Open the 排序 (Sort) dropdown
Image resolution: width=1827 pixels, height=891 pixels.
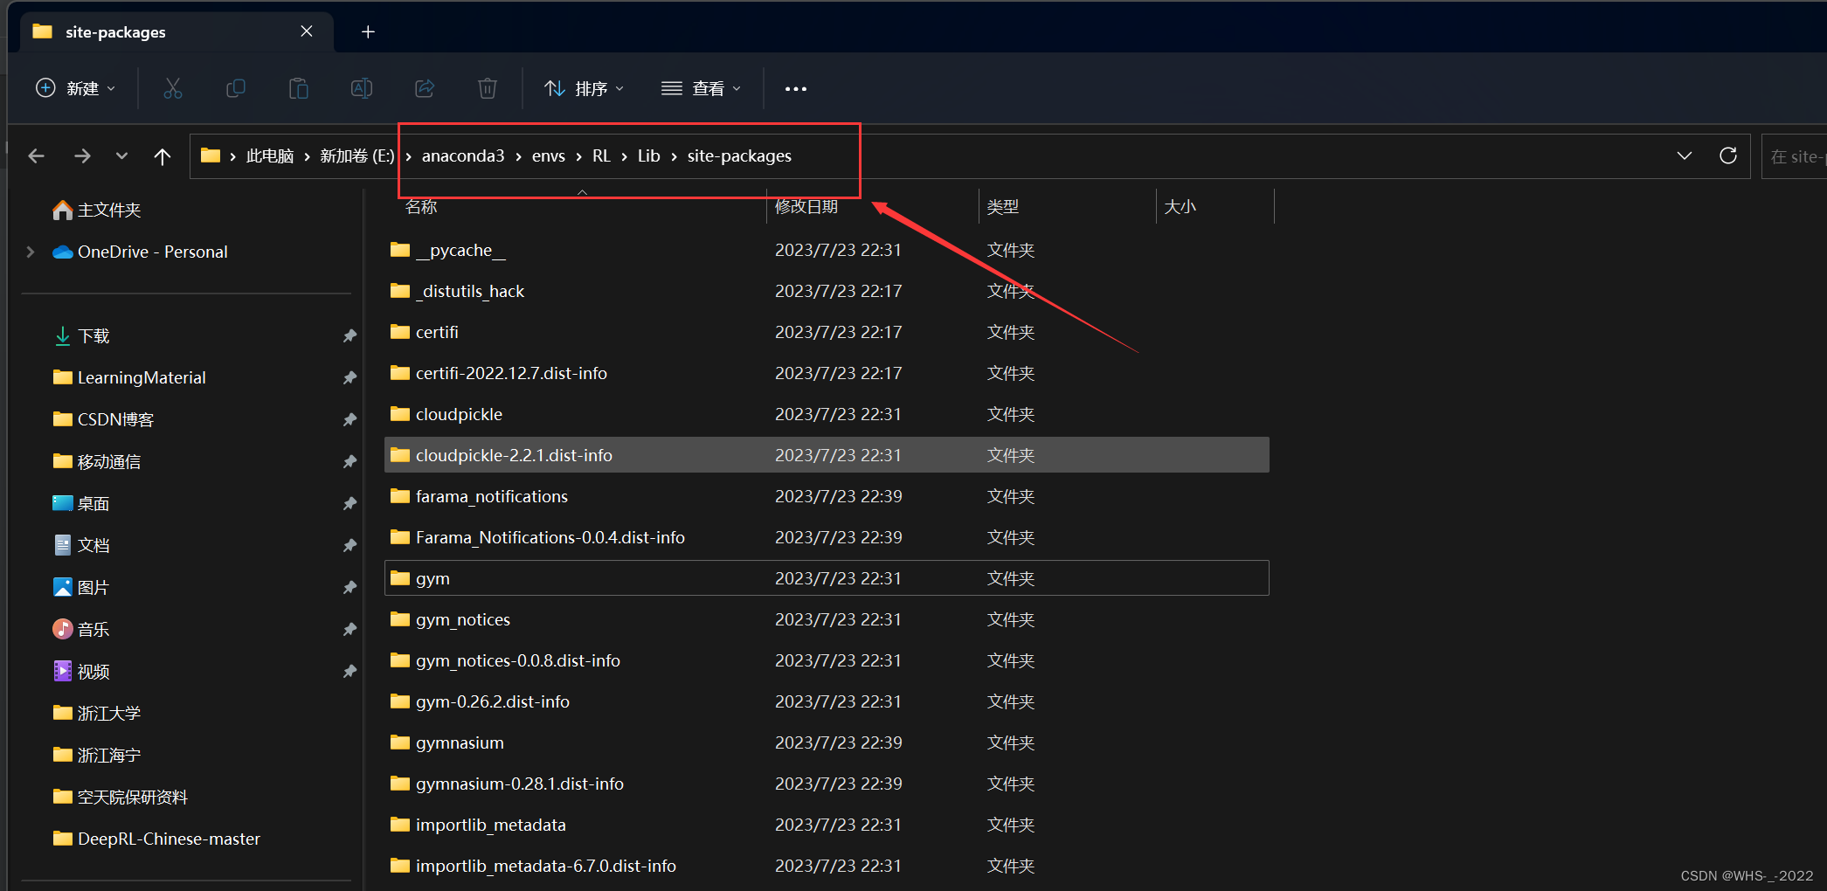[585, 88]
